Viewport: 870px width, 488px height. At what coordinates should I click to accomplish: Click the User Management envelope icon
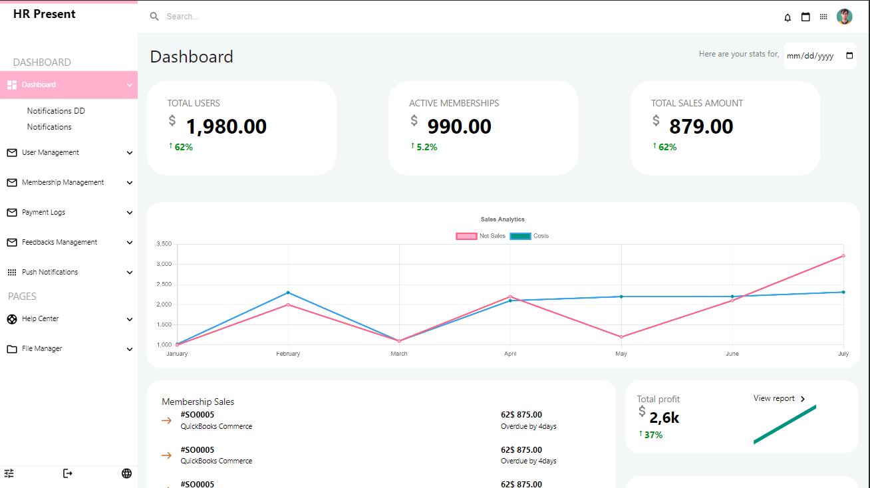12,153
